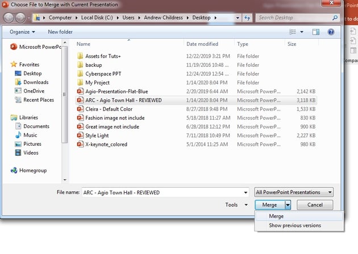Open the Cyberspace PPT folder icon
The height and width of the screenshot is (254, 358).
pos(80,73)
